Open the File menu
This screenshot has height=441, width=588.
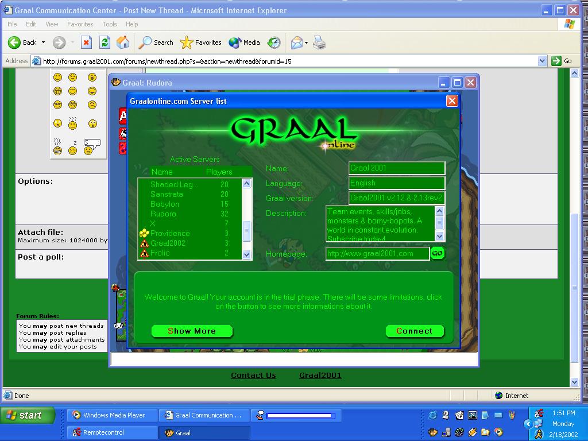12,24
